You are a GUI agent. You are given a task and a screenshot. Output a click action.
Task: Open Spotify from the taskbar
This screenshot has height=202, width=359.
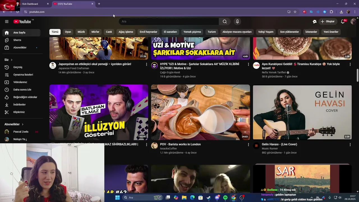(x=225, y=198)
